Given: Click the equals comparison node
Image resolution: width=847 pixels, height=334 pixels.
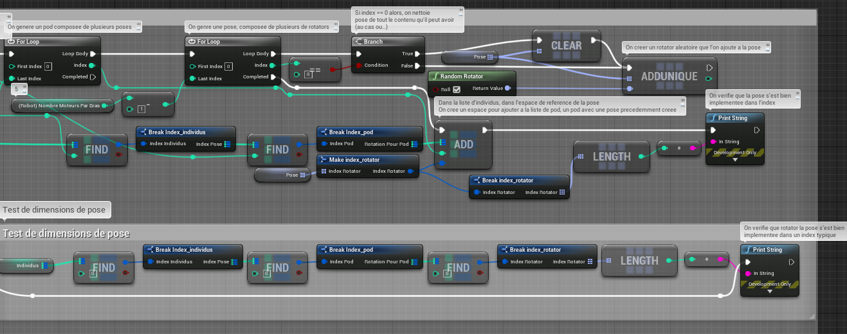Looking at the screenshot, I should (315, 69).
